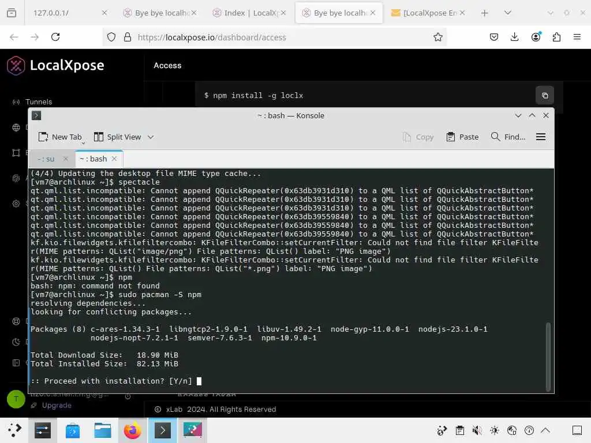
Task: Select the '~ : bash' Konsole tab
Action: pos(93,159)
